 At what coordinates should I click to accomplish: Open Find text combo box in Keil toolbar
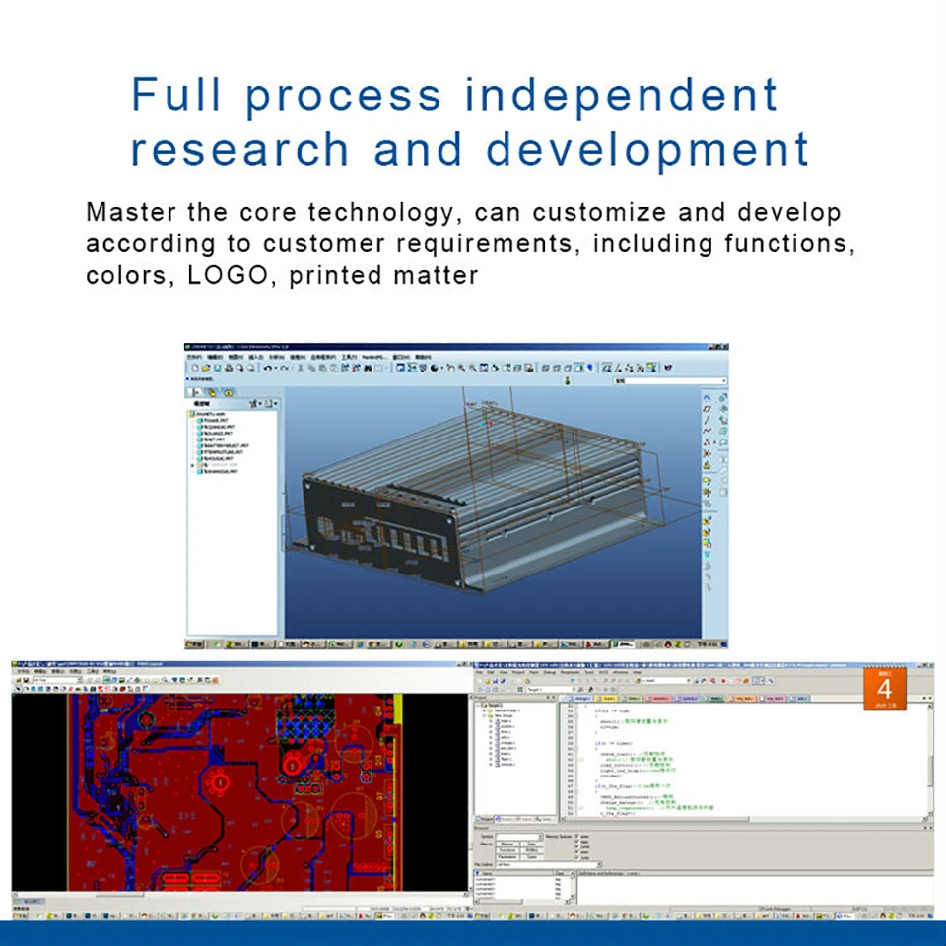tap(667, 681)
